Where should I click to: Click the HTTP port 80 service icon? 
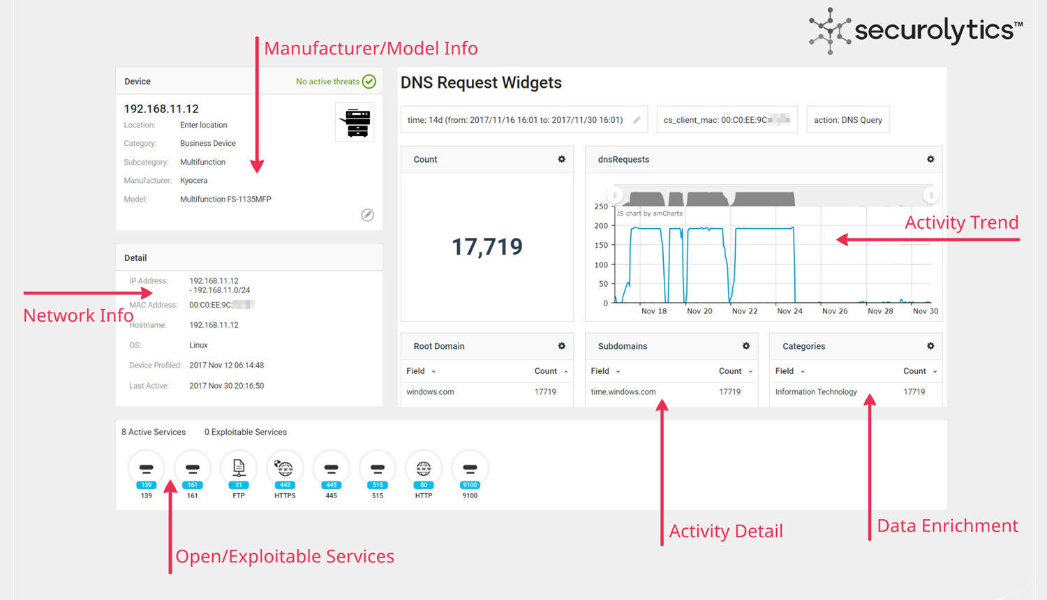(x=424, y=470)
